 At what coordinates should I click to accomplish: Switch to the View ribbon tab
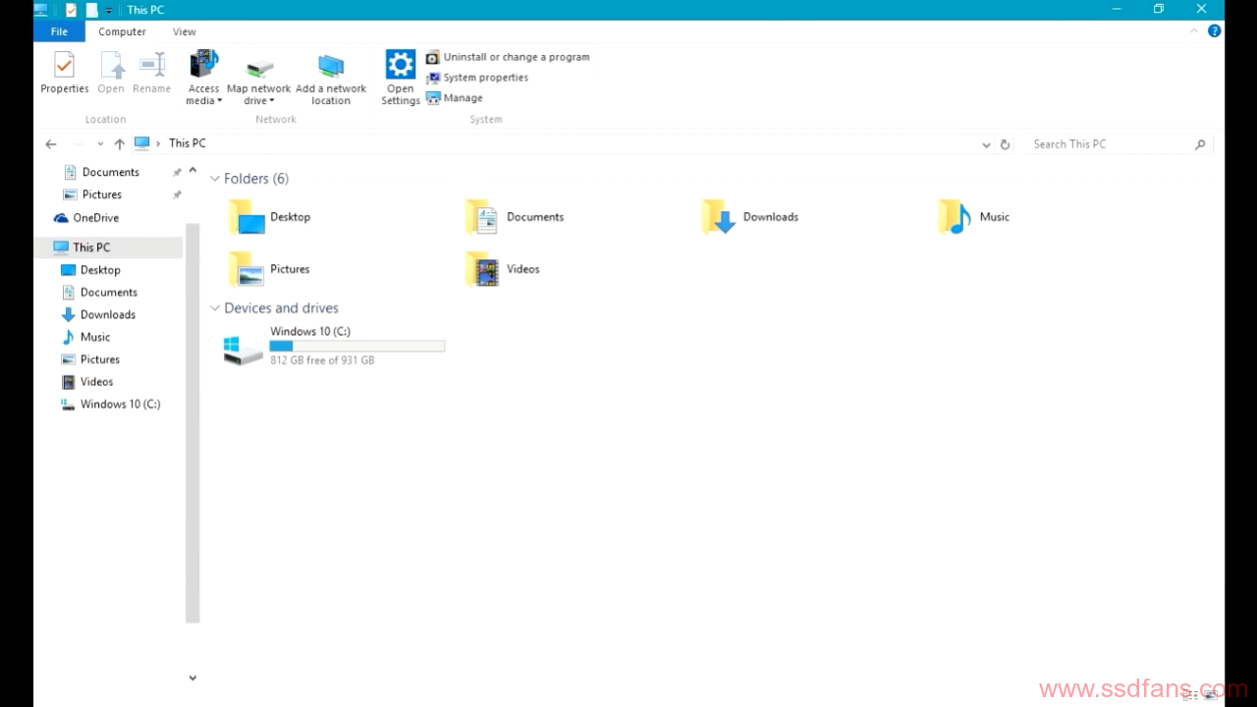pyautogui.click(x=185, y=31)
